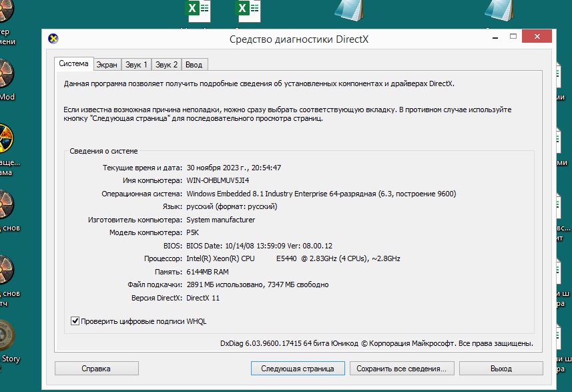Image resolution: width=572 pixels, height=392 pixels.
Task: Click the computer name WIN-OHBLMUV5JI4
Action: (218, 180)
